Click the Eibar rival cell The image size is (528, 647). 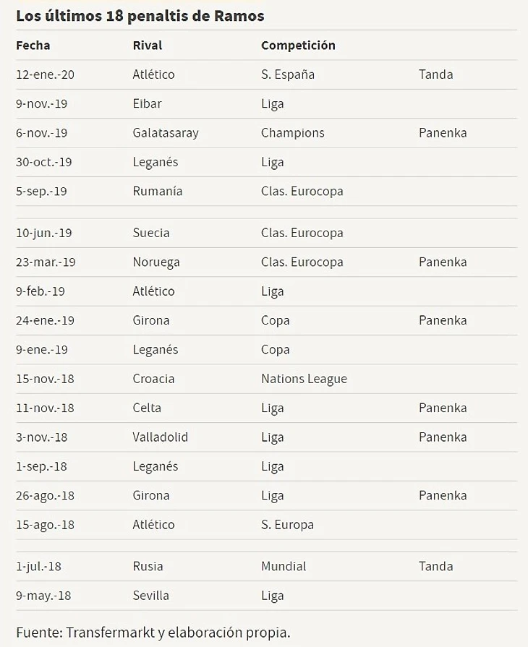coord(148,103)
